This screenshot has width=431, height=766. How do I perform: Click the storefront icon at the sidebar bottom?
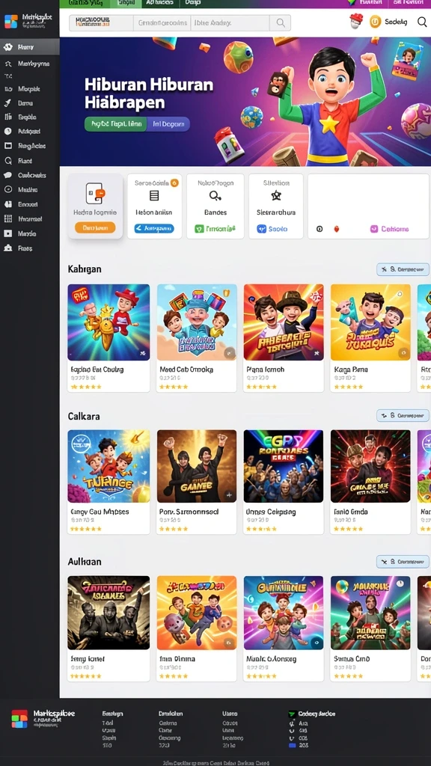click(x=7, y=248)
